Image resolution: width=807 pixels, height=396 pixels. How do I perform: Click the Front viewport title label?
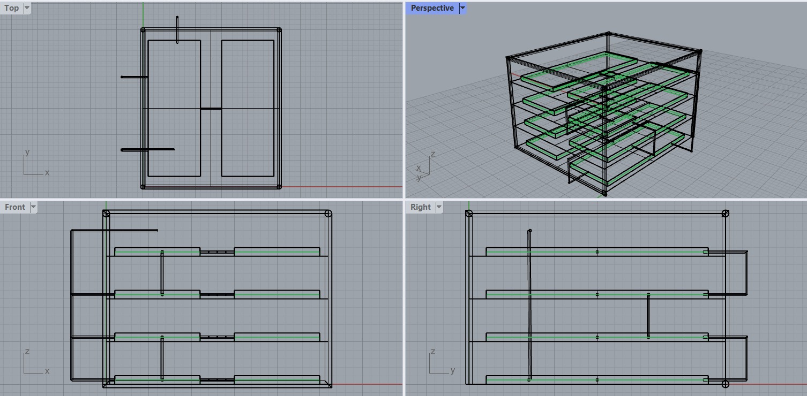click(x=15, y=207)
